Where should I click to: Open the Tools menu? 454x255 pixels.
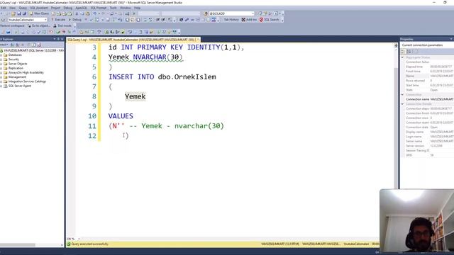click(x=113, y=8)
